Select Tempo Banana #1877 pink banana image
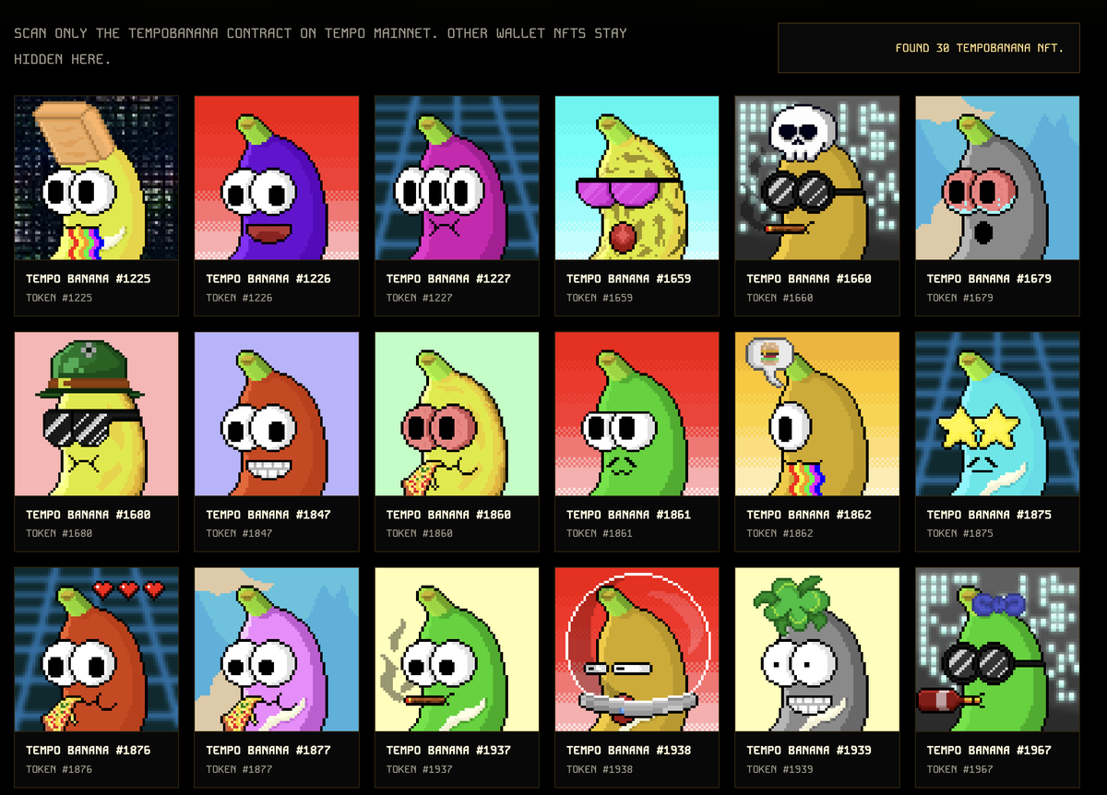Viewport: 1107px width, 795px height. point(277,650)
